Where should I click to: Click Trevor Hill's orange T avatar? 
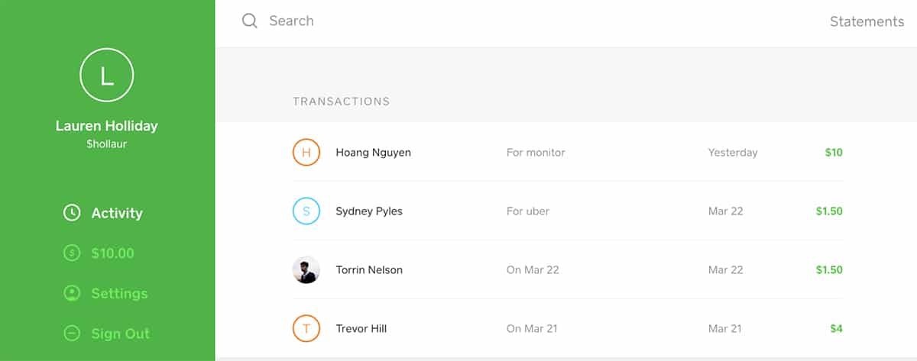coord(306,329)
